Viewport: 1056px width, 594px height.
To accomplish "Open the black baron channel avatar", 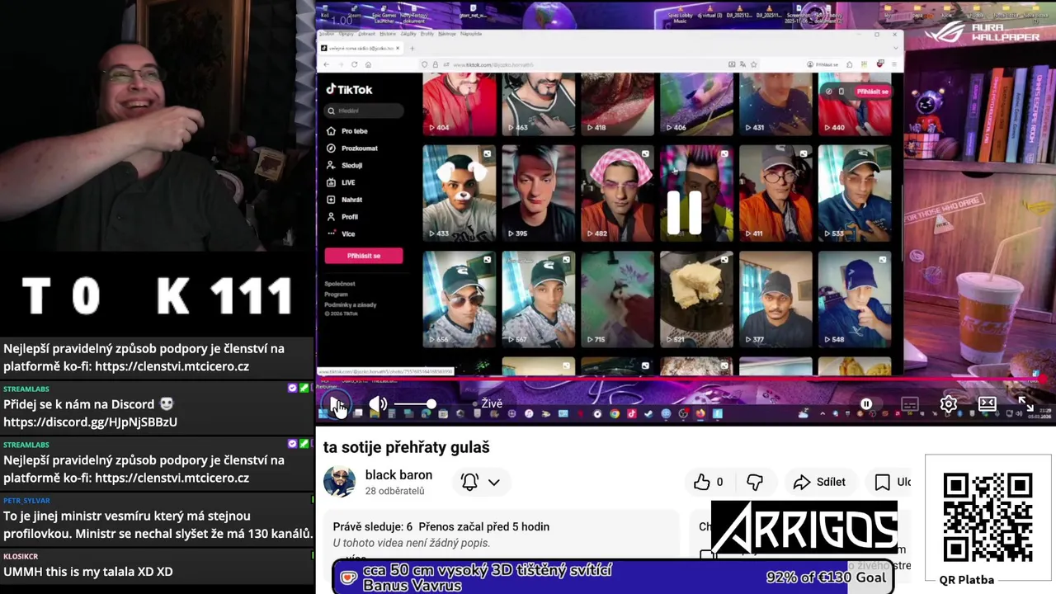I will click(x=339, y=482).
